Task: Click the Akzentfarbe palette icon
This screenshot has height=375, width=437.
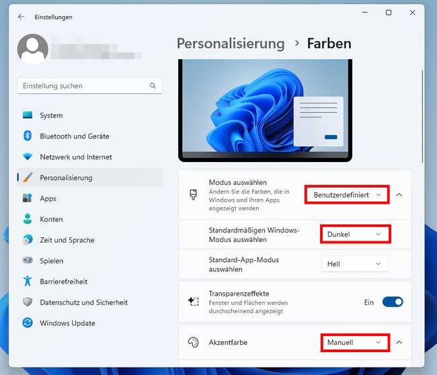Action: 193,342
